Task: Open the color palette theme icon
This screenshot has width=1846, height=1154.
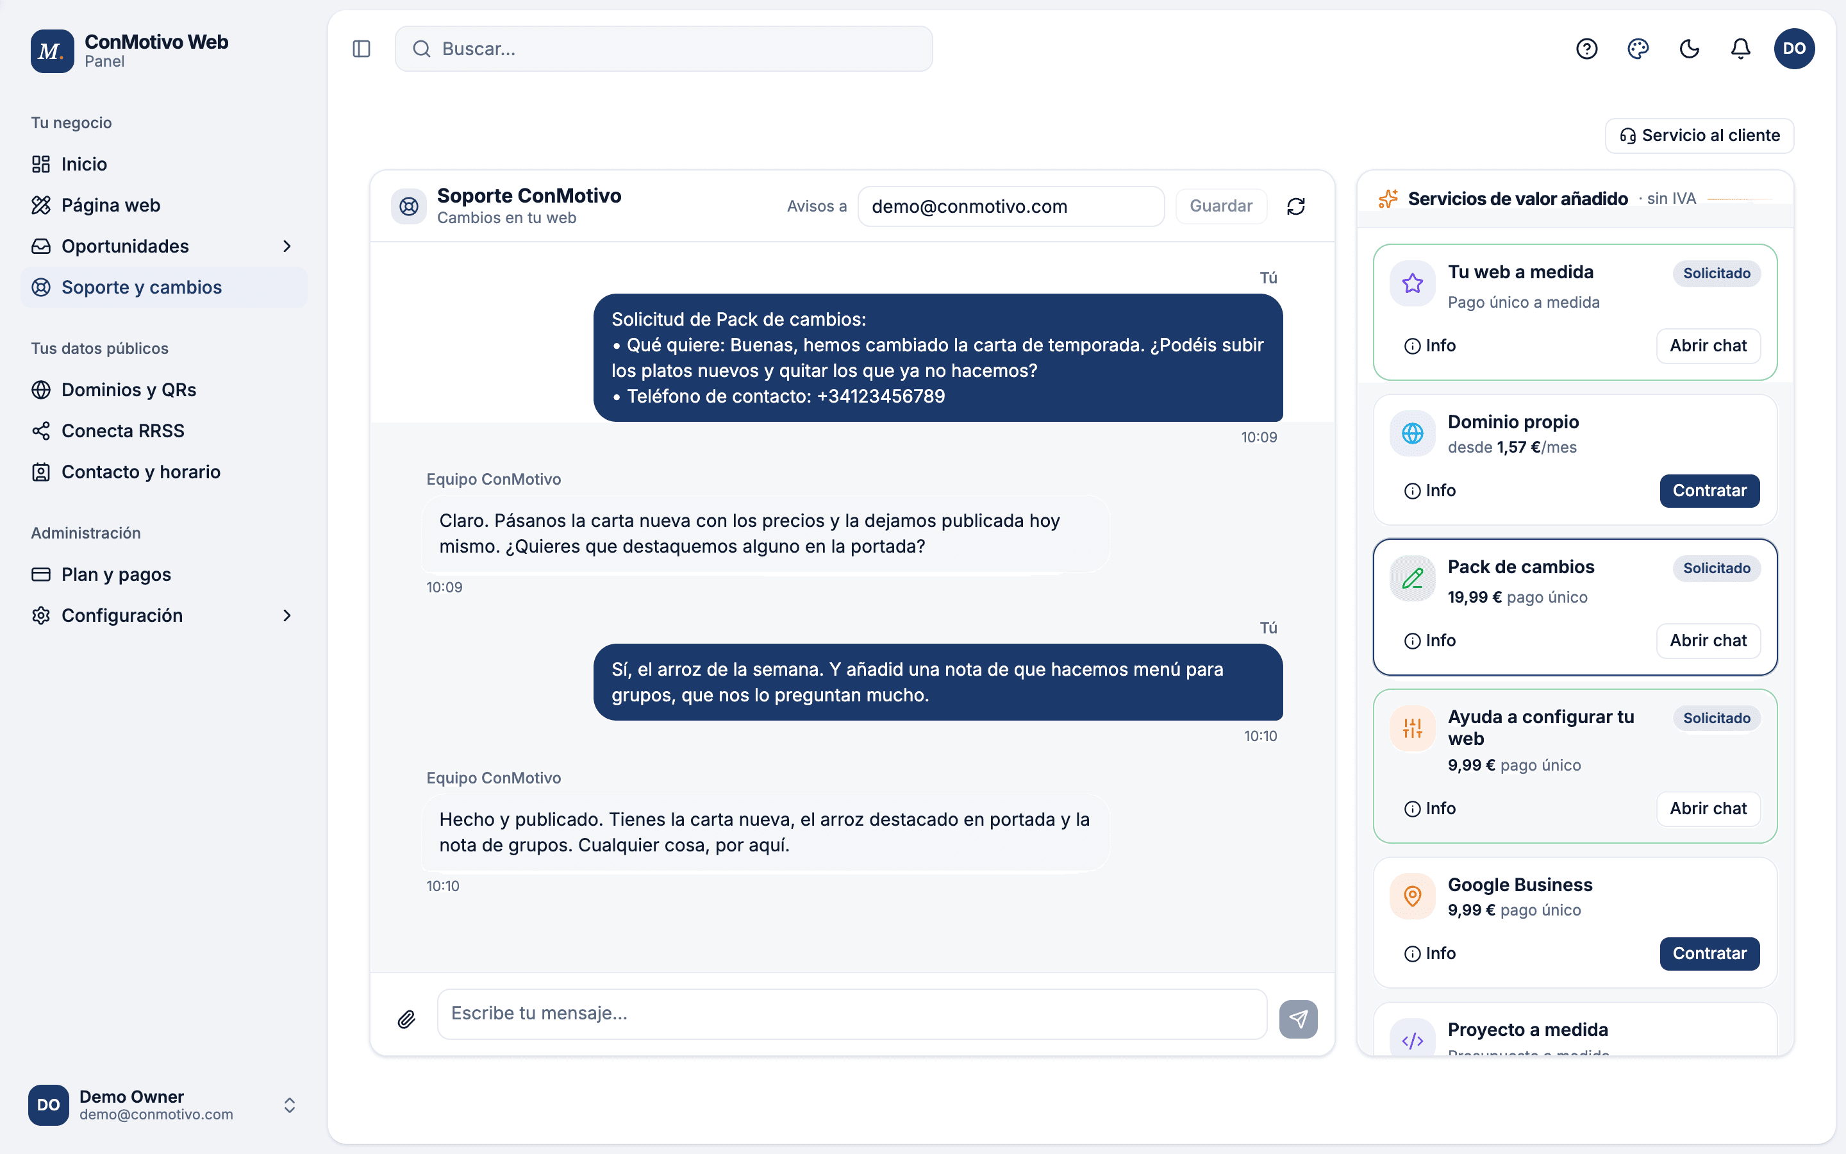Action: (x=1638, y=49)
